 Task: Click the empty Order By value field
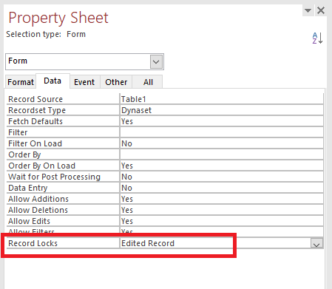click(x=221, y=154)
